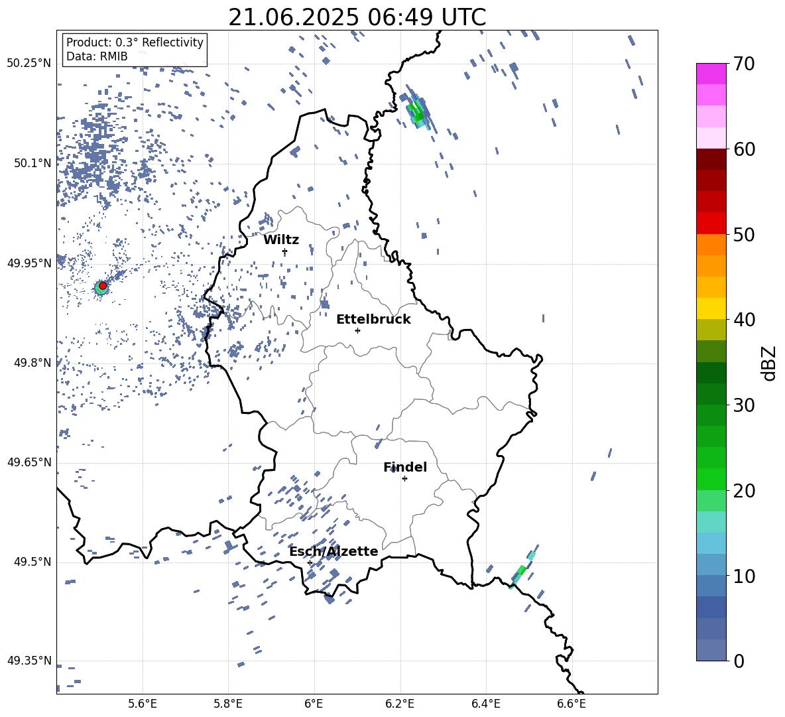Viewport: 785px width, 717px height.
Task: Click the 49.35°N latitude label
Action: (29, 661)
